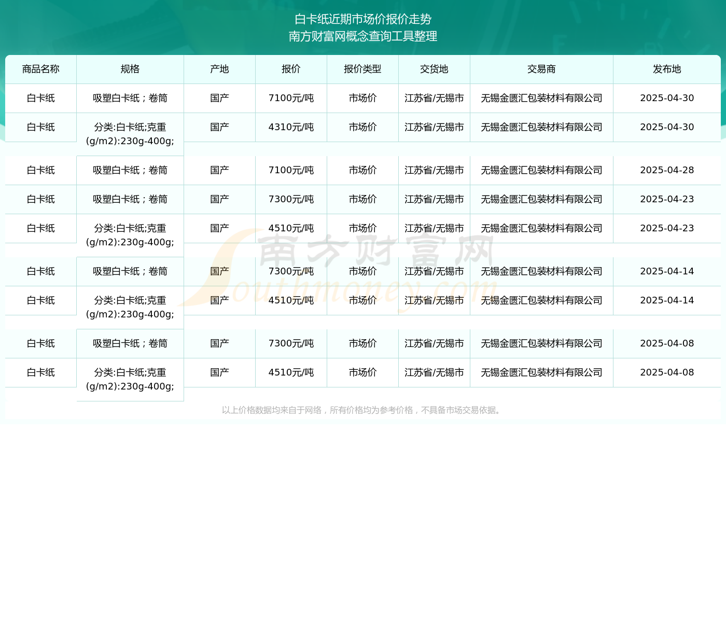Select 4510元/吨 price in the 2025-04-08 row
This screenshot has height=625, width=726.
coord(291,372)
